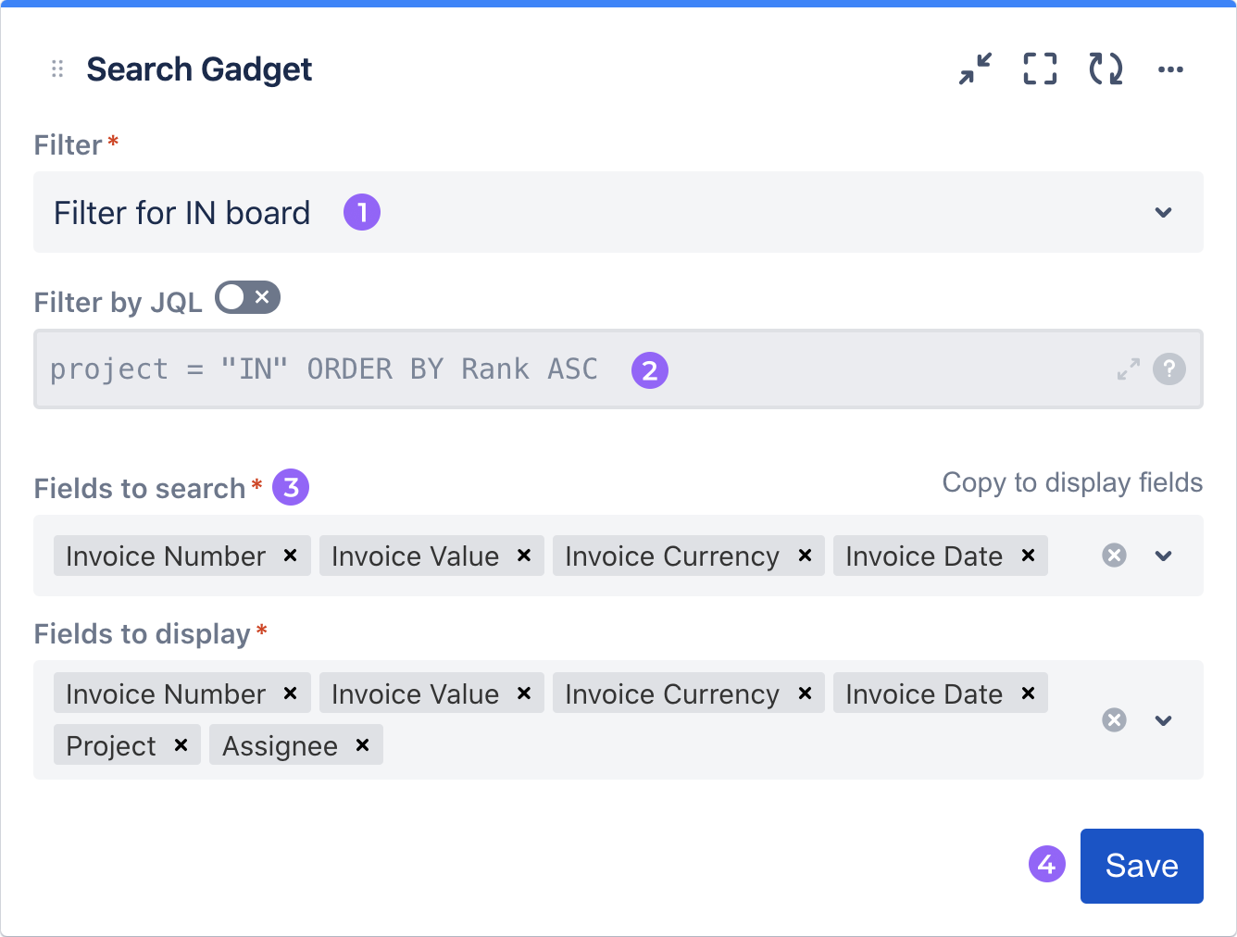Remove Project tag from Fields to display
This screenshot has width=1237, height=937.
(x=181, y=745)
